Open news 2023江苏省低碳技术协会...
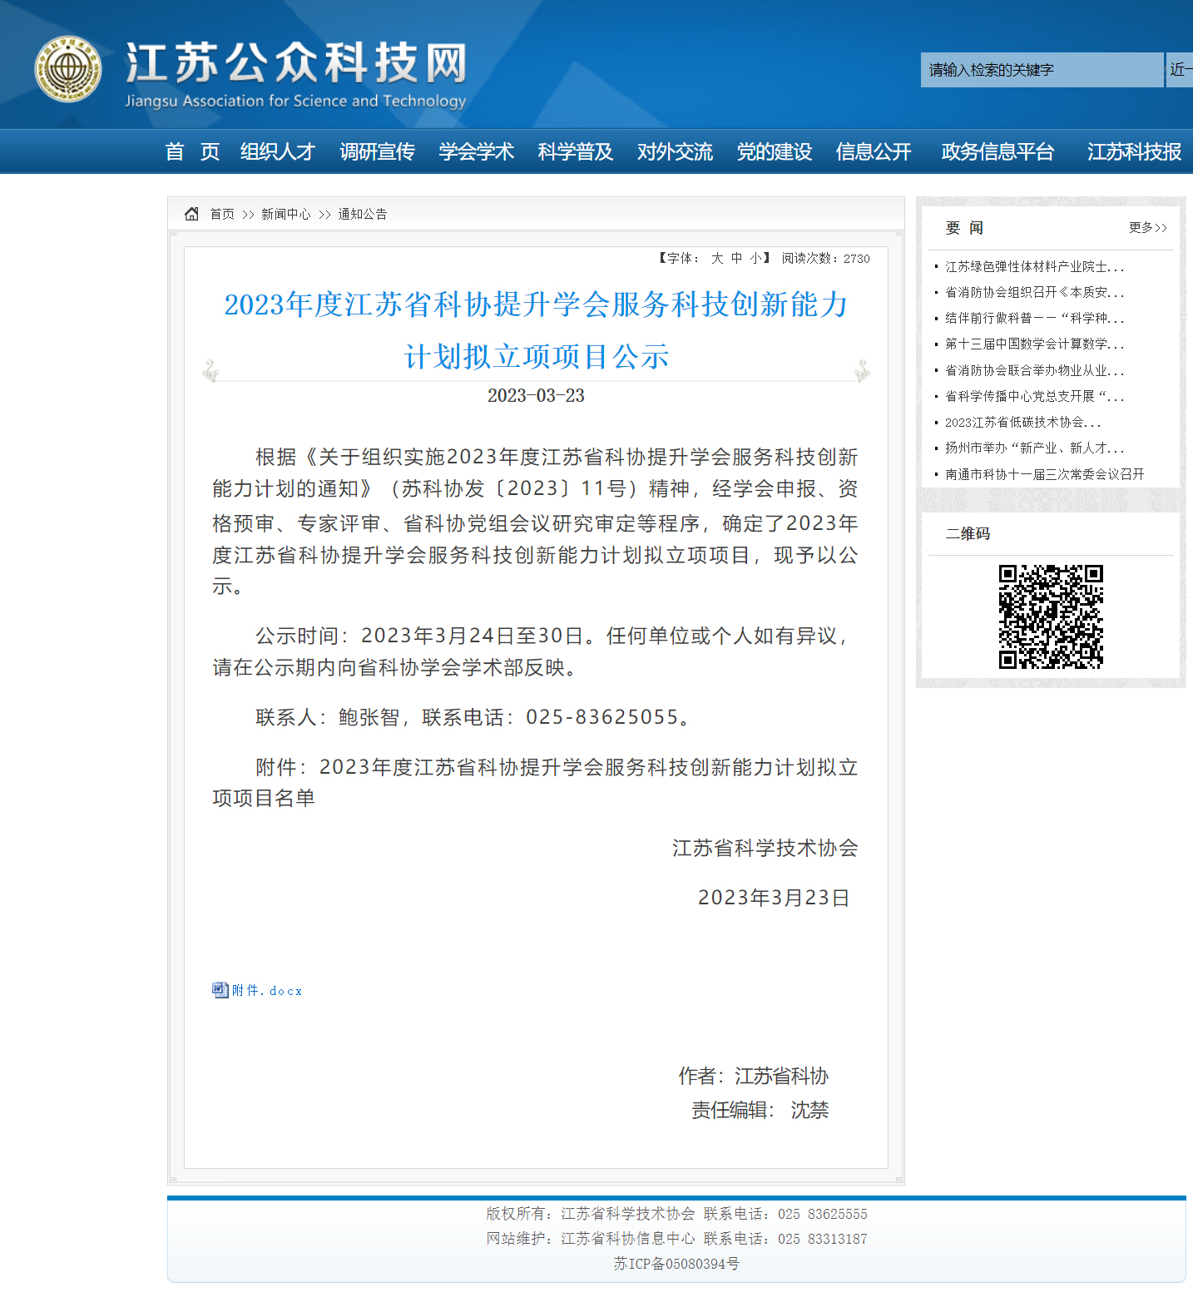Viewport: 1193px width, 1312px height. (x=1022, y=422)
